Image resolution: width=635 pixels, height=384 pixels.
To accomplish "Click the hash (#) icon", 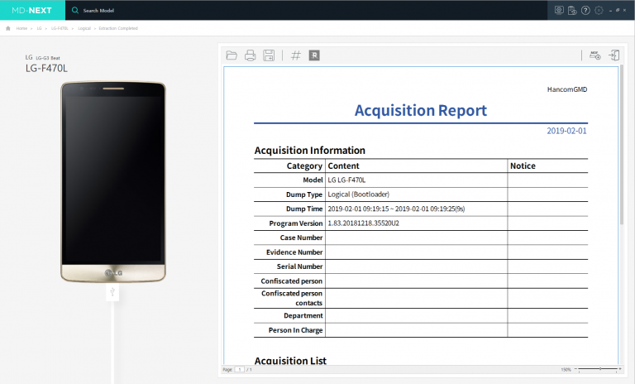I will [296, 55].
